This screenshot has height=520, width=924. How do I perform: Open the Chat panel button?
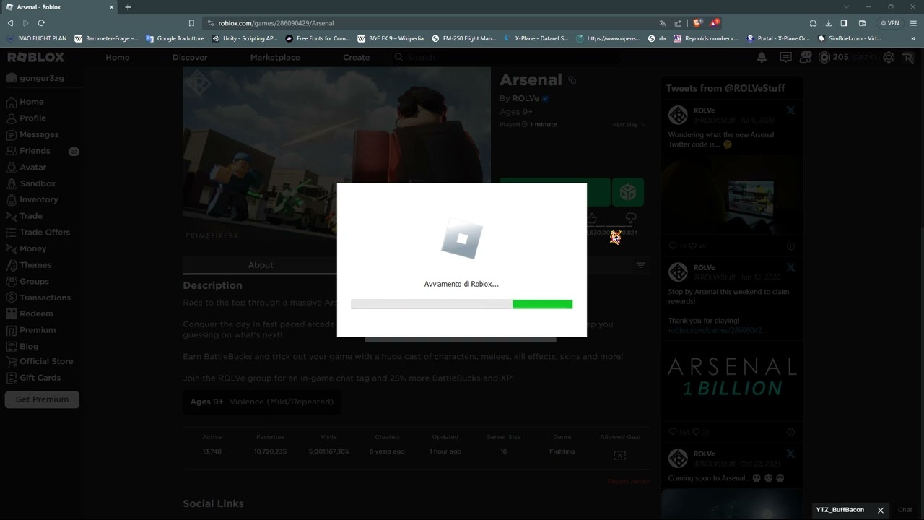click(905, 510)
